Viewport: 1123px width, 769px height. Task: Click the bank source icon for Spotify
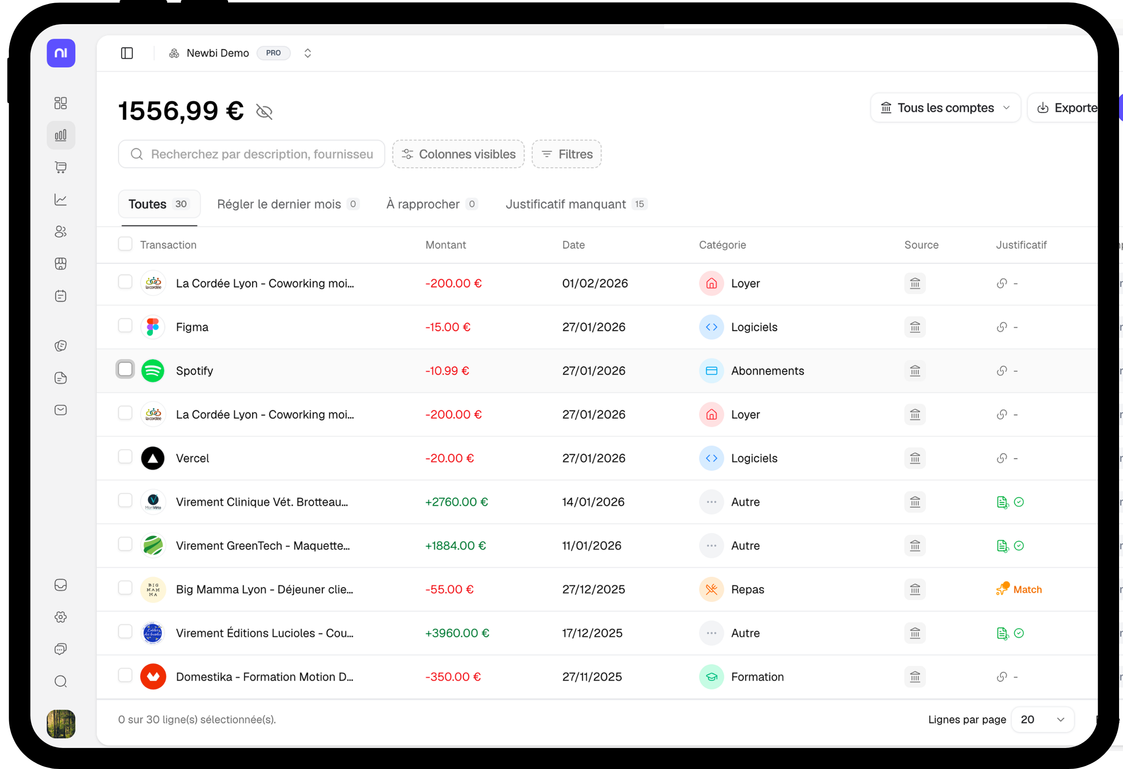click(x=915, y=371)
